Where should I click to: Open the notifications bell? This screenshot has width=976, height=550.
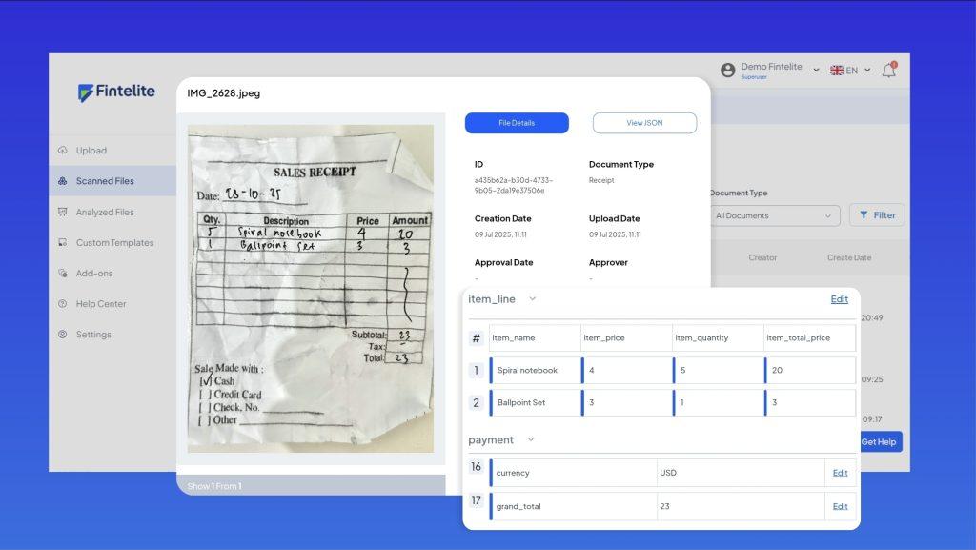[x=888, y=70]
